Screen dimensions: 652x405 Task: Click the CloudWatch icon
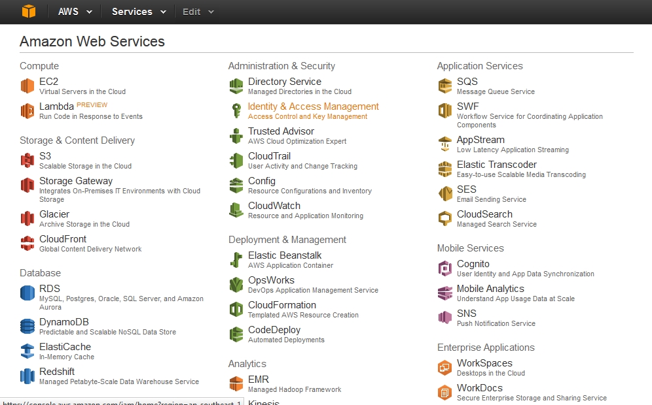pos(236,210)
